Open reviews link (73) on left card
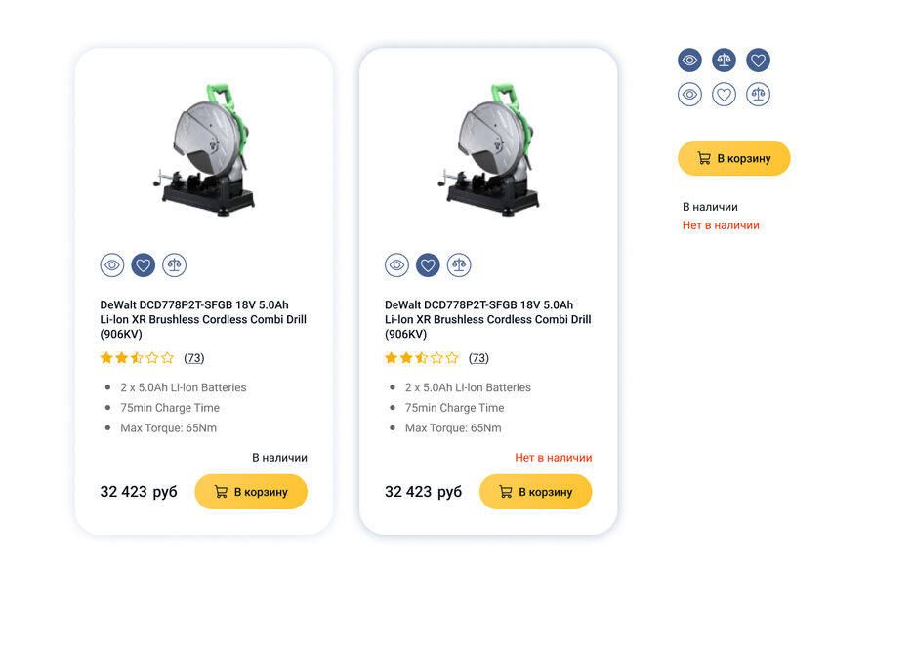The height and width of the screenshot is (648, 913). click(194, 358)
